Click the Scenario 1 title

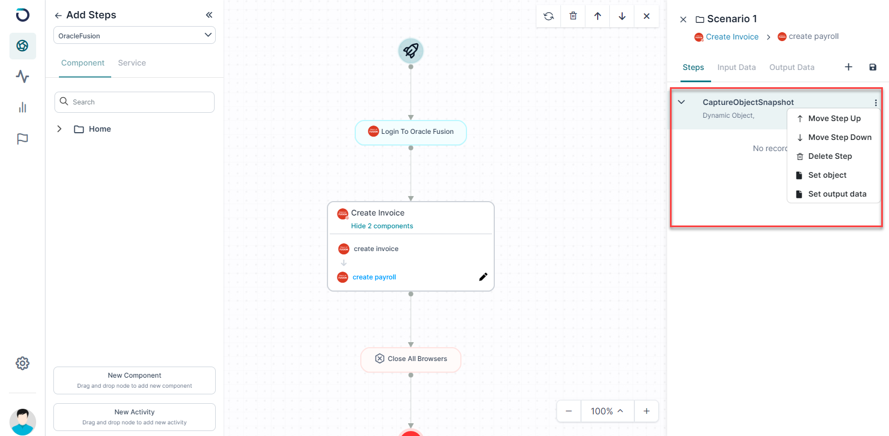click(732, 19)
